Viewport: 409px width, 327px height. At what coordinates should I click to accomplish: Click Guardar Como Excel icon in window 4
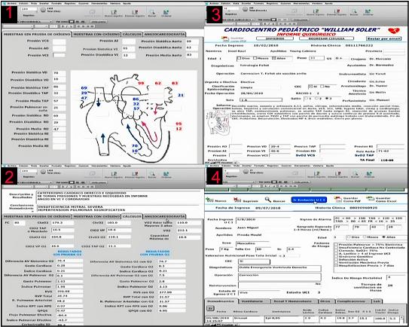(370, 200)
